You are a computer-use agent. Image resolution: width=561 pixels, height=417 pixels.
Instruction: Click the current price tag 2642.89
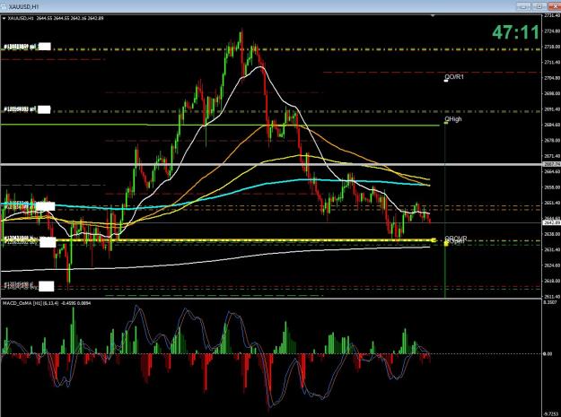(x=552, y=222)
